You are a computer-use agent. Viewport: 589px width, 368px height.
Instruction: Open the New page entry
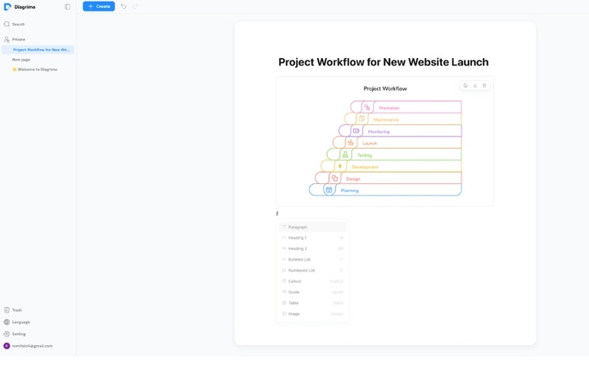tap(21, 60)
